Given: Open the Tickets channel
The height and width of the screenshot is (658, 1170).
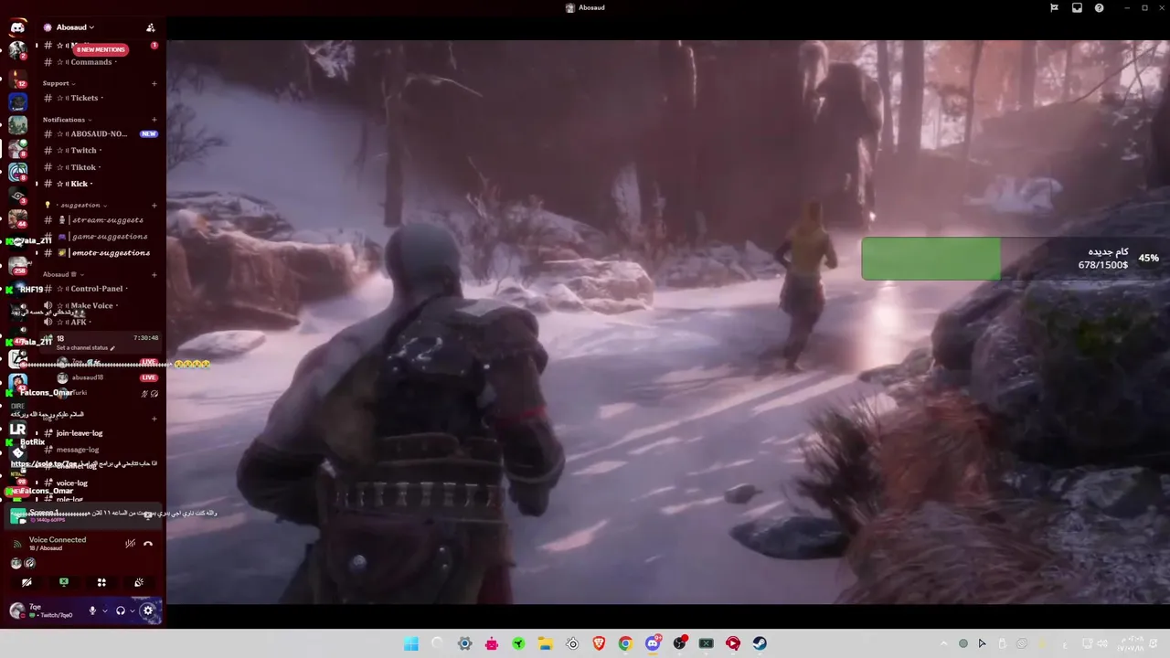Looking at the screenshot, I should coord(100,98).
